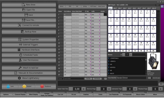Viewport: 164px width, 103px height.
Task: Switch to the DMX 5 universe tab
Action: (130, 8)
